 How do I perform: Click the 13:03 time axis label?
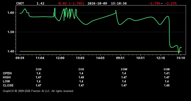coord(80,58)
